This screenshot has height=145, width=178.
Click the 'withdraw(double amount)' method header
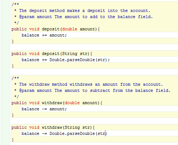pyautogui.click(x=57, y=103)
